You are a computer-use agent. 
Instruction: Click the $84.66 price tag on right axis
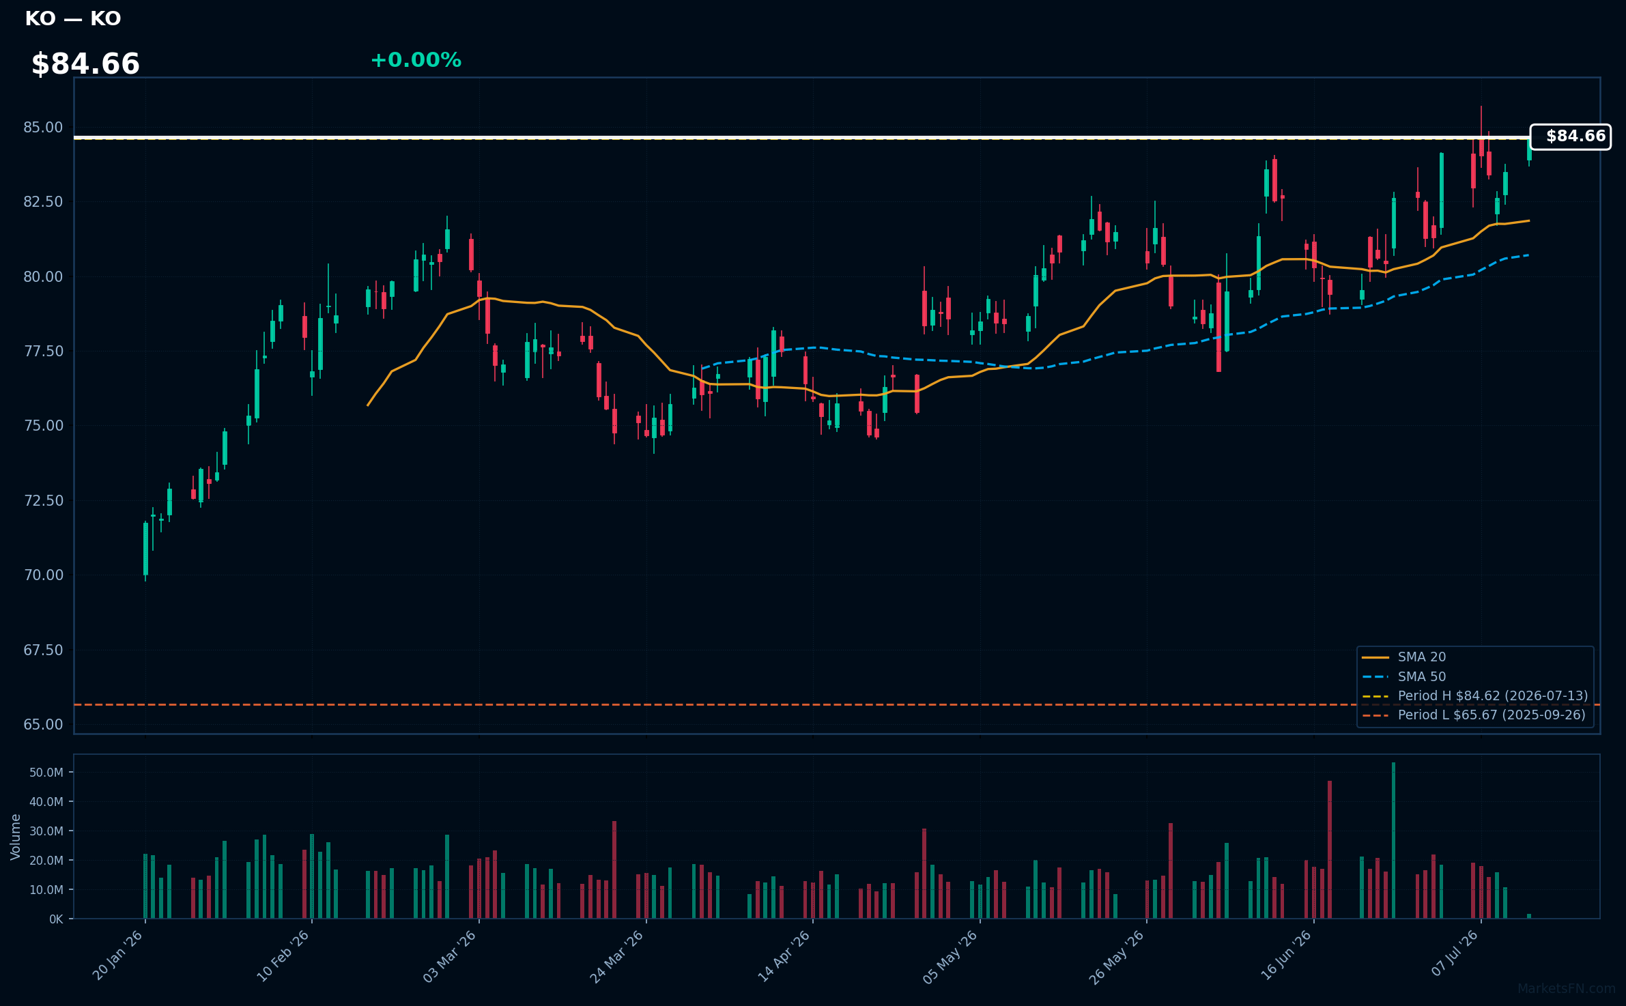point(1570,136)
